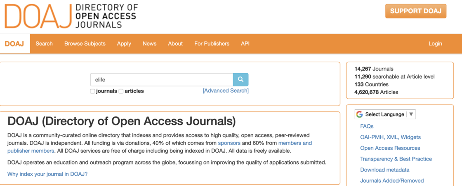Open the Open Access Resources link

tap(390, 148)
